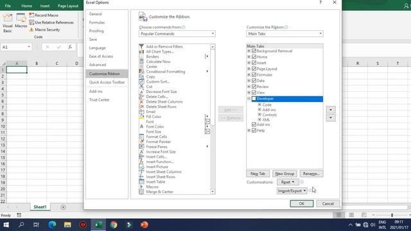Image resolution: width=411 pixels, height=231 pixels.
Task: Create a New Group in ribbon
Action: pyautogui.click(x=284, y=174)
